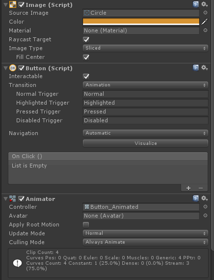Viewport: 214px width, 280px height.
Task: Click the orange Color swatch
Action: click(141, 22)
